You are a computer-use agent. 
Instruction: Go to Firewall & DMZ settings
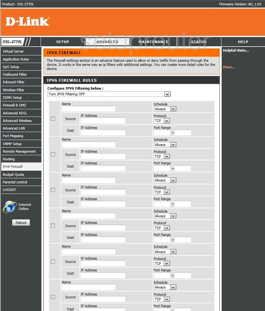tap(21, 105)
